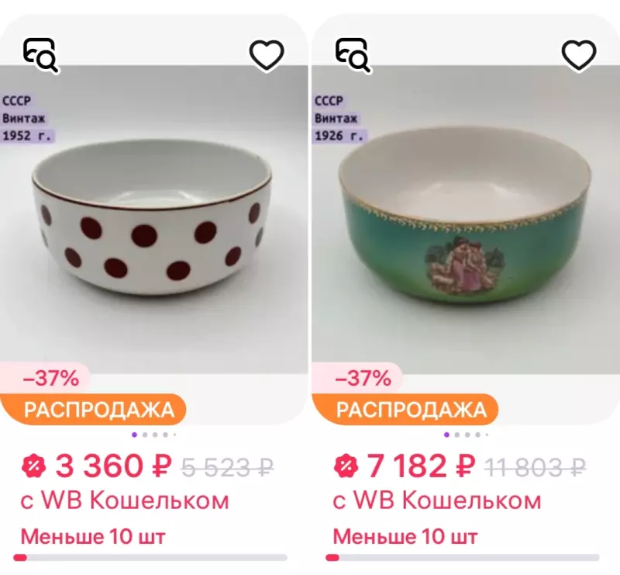Click crossed-out price 11 803 ₽
The height and width of the screenshot is (575, 620).
pyautogui.click(x=536, y=467)
